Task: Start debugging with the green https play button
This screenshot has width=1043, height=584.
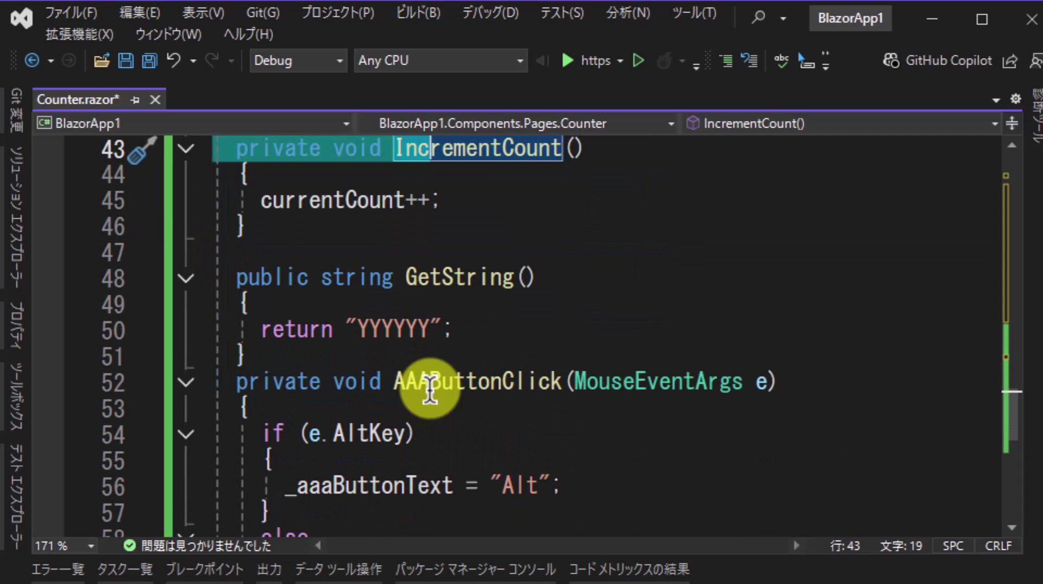Action: click(567, 60)
